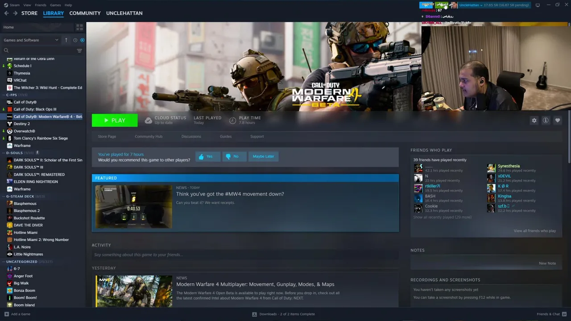Click Maybe Later on recommendation prompt
The height and width of the screenshot is (321, 571).
263,156
